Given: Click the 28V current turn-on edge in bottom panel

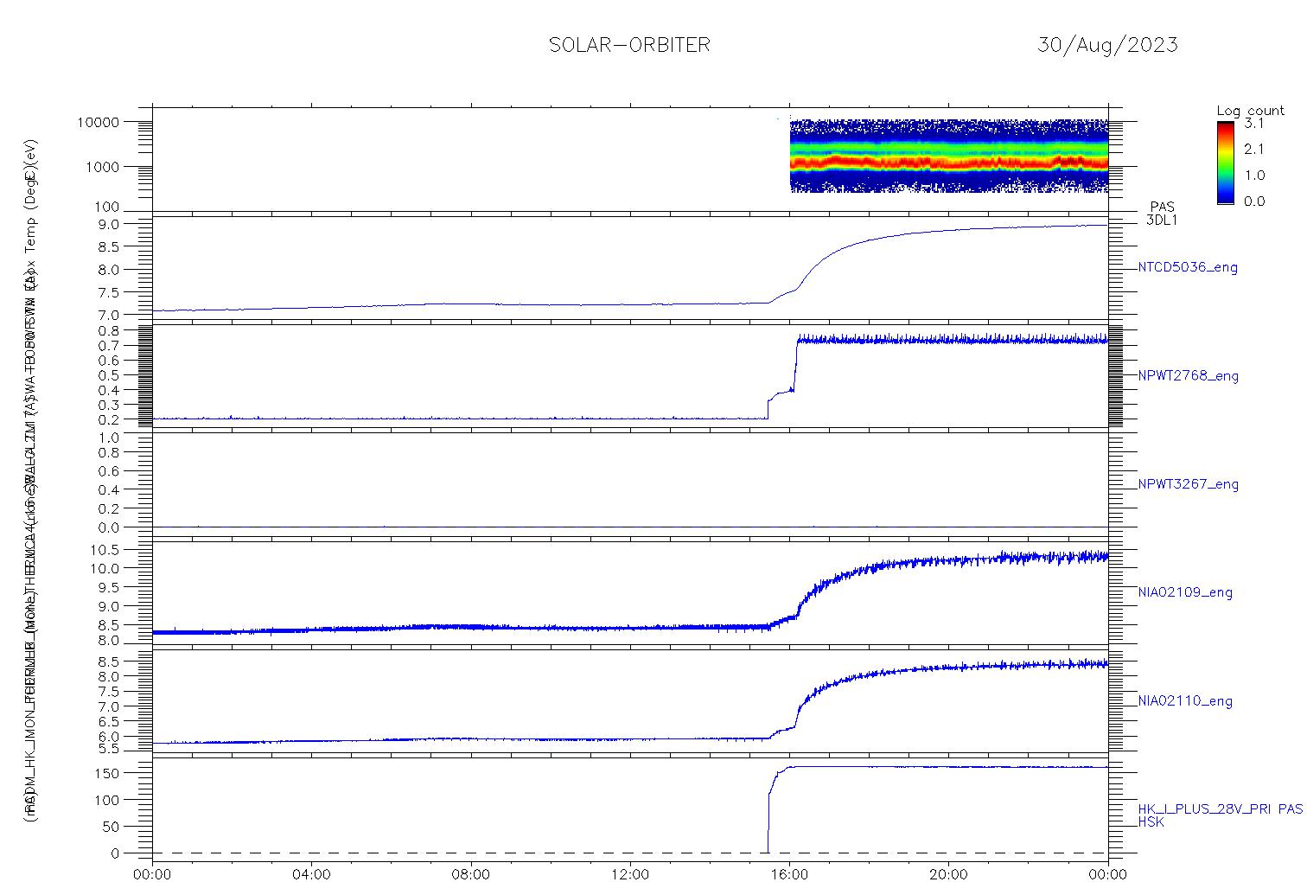Looking at the screenshot, I should 768,821.
